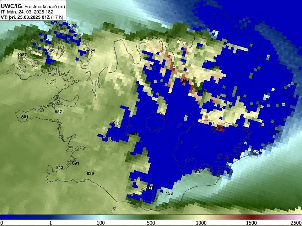Click the map value 1069
Image resolution: width=302 pixels, height=226 pixels.
[50, 51]
